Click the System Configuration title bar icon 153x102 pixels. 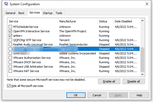tap(6, 4)
